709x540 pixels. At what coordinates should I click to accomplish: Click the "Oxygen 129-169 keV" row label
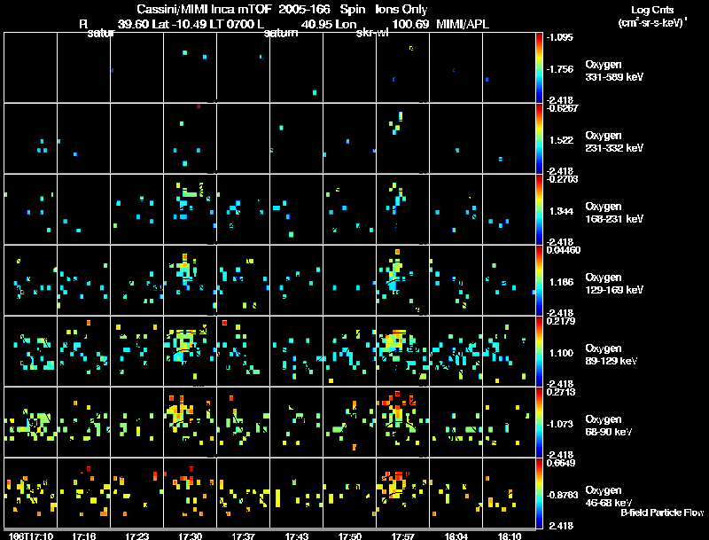614,284
